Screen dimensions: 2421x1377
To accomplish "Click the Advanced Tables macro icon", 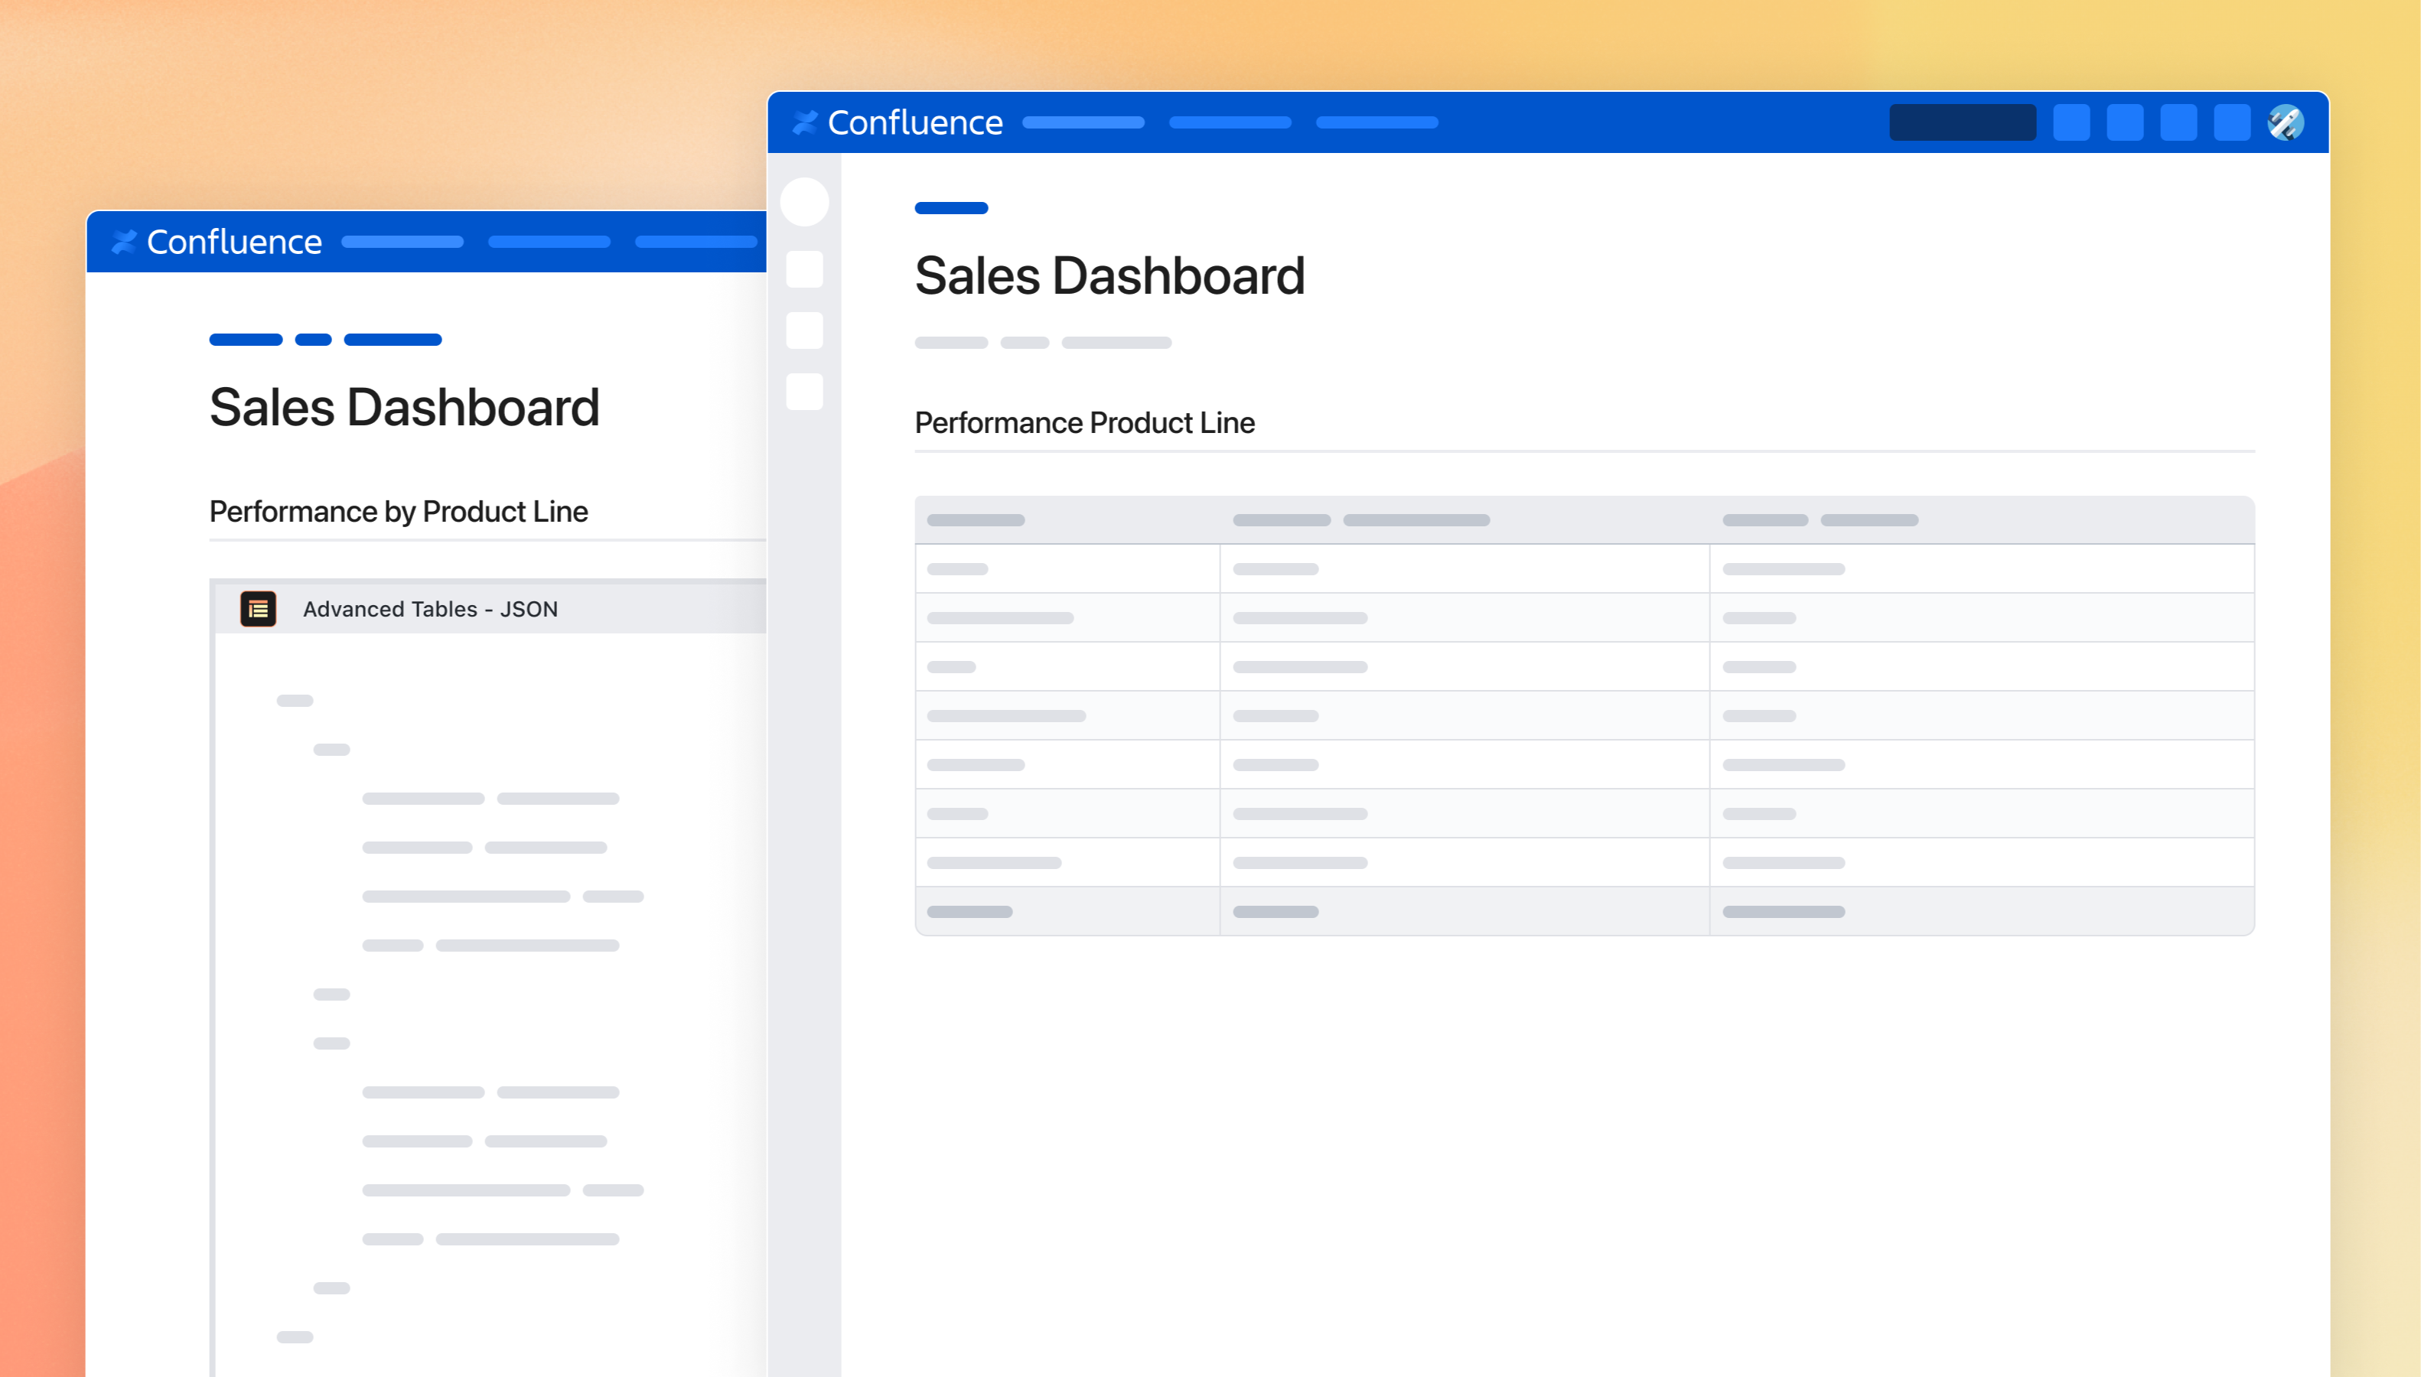I will click(x=258, y=609).
